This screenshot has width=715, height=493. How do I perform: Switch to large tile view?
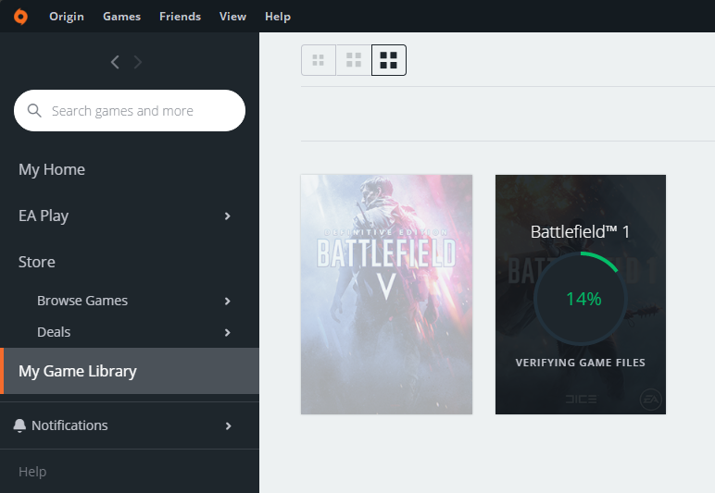(x=388, y=60)
